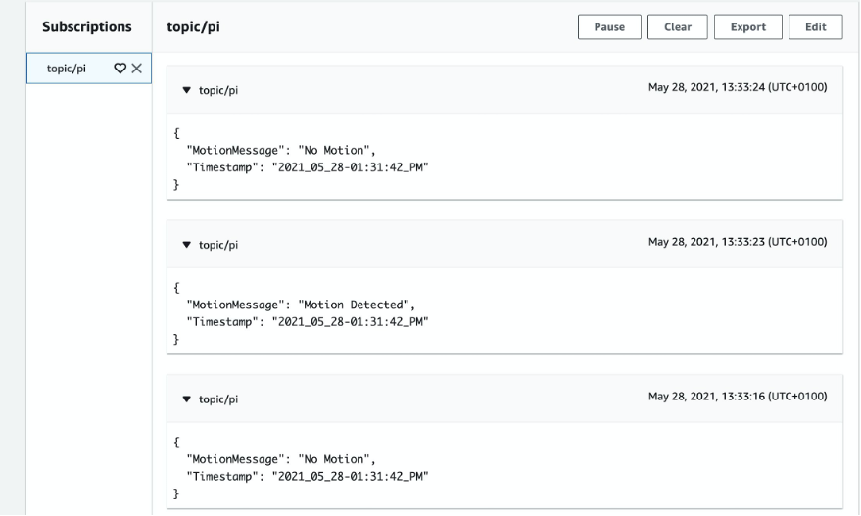861x516 pixels.
Task: Export the topic/pi messages
Action: point(747,27)
